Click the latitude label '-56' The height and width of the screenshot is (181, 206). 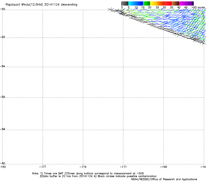coord(3,97)
